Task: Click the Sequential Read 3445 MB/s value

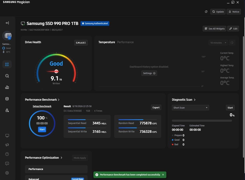Action: point(99,123)
